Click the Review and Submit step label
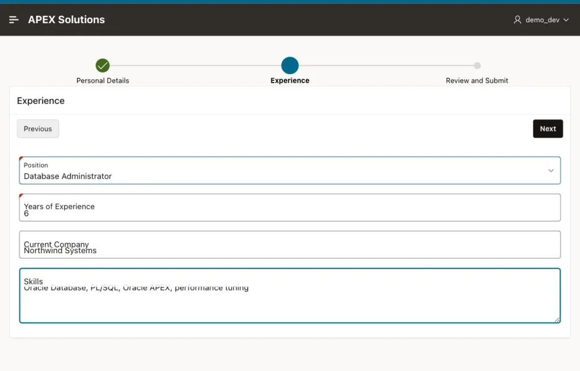The width and height of the screenshot is (580, 371). 477,80
